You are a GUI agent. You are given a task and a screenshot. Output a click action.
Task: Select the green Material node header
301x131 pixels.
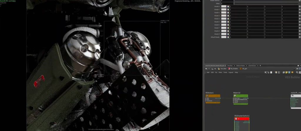[x=241, y=96]
